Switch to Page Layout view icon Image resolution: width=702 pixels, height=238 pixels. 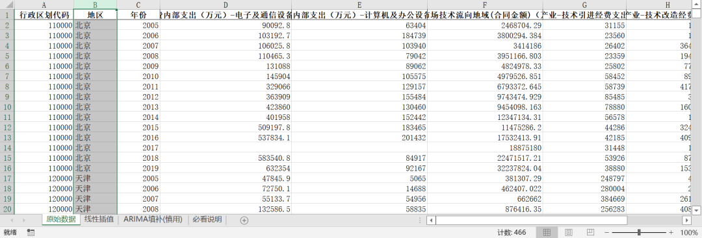coord(568,232)
